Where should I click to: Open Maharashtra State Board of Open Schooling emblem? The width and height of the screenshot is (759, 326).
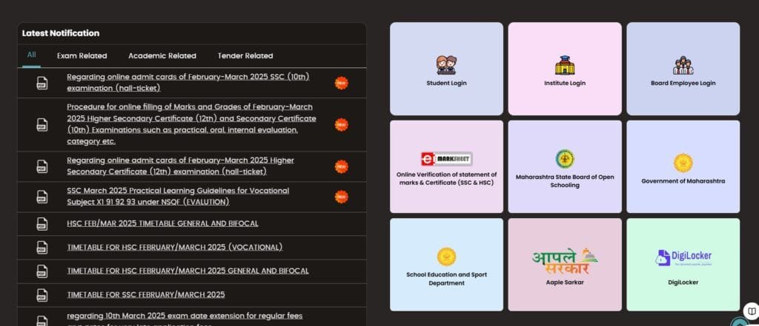click(x=565, y=159)
